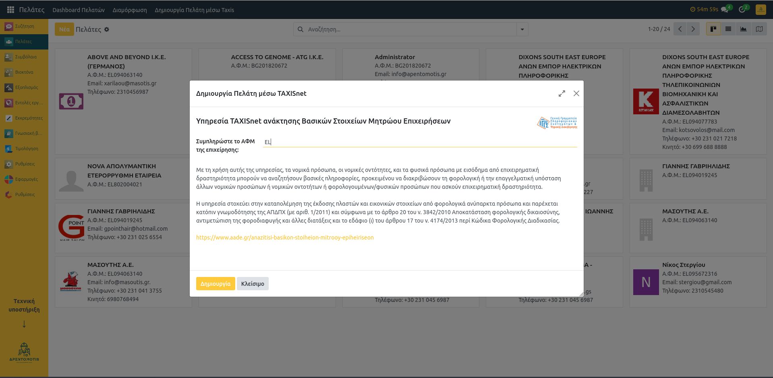Screen dimensions: 773x378
Task: Open Εντολές εργασίας in sidebar
Action: 24,103
